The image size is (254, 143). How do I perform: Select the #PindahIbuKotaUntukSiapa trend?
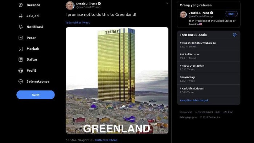[209, 45]
